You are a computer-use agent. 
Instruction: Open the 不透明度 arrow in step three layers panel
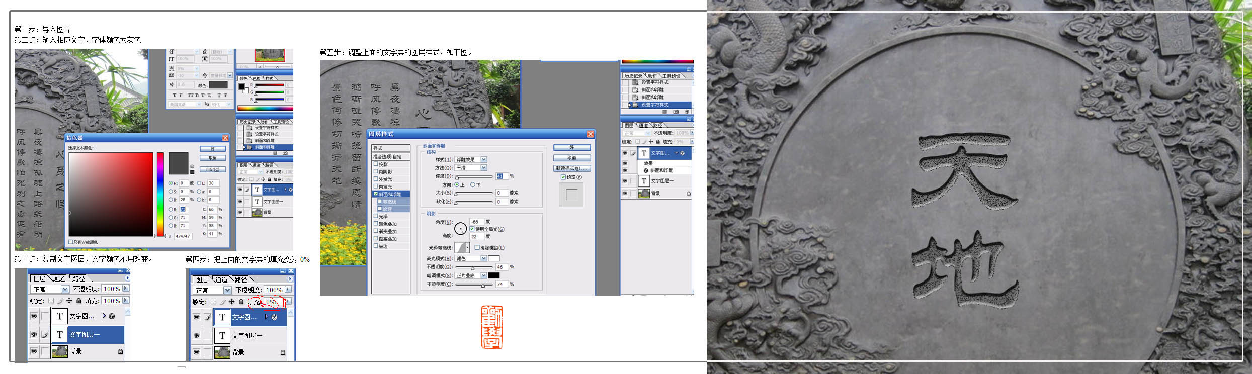(126, 289)
